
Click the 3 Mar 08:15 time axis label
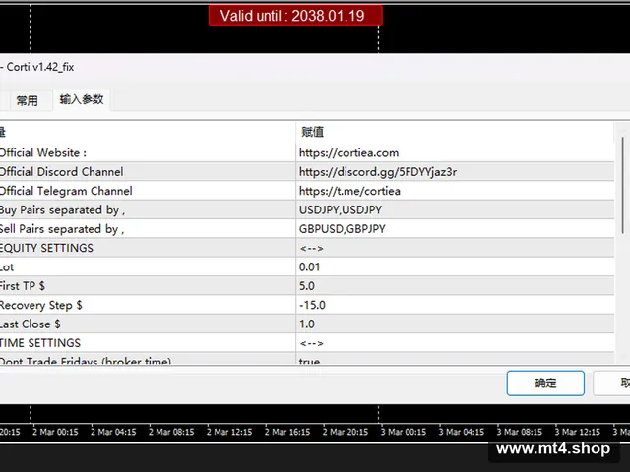click(x=520, y=433)
